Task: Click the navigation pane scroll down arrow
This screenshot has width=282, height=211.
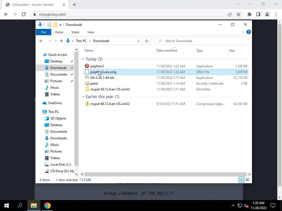Action: click(x=77, y=174)
